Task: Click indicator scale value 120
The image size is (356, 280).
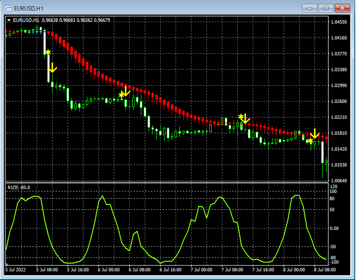Action: point(333,187)
